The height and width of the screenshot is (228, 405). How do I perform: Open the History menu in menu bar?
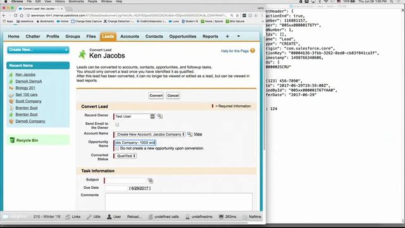coord(59,1)
